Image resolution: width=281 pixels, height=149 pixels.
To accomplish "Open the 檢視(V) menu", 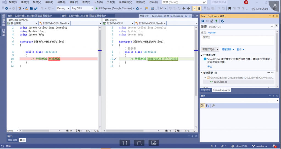I will pyautogui.click(x=37, y=2).
